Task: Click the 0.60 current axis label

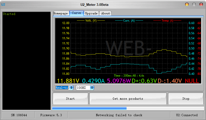Action: [191, 23]
